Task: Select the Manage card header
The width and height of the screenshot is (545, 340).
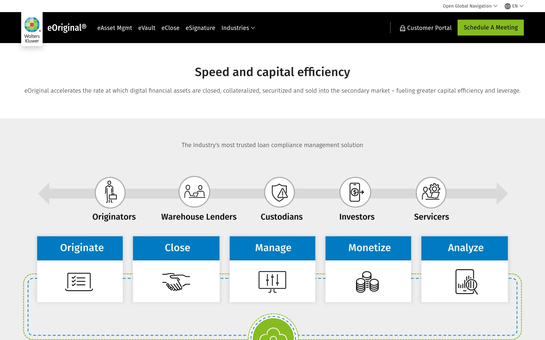Action: (x=272, y=248)
